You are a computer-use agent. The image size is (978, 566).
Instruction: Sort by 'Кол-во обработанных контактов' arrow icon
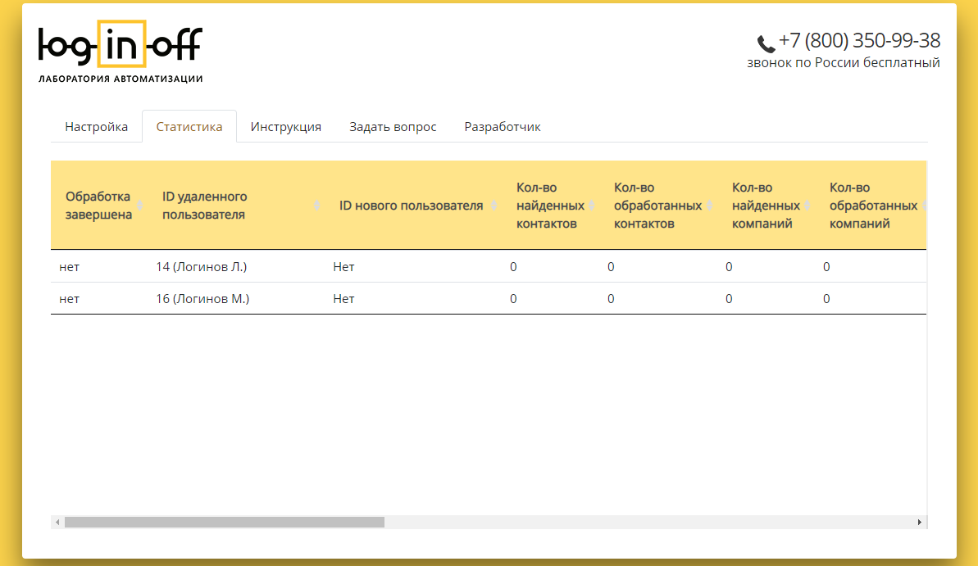pos(709,205)
